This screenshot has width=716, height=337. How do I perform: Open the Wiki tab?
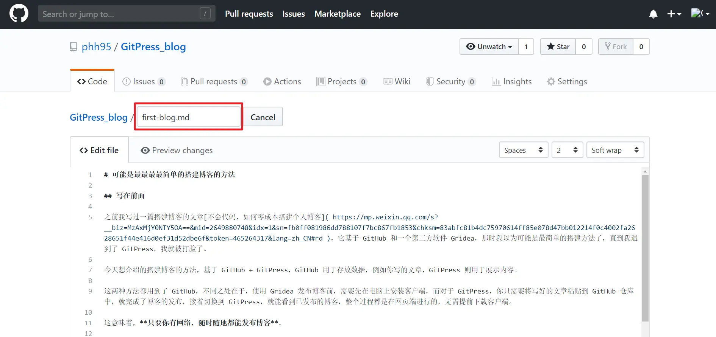[x=397, y=81]
